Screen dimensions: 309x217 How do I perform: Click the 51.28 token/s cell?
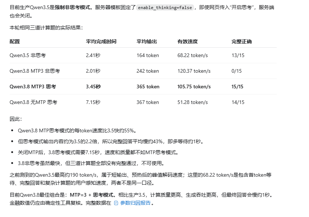coord(193,102)
